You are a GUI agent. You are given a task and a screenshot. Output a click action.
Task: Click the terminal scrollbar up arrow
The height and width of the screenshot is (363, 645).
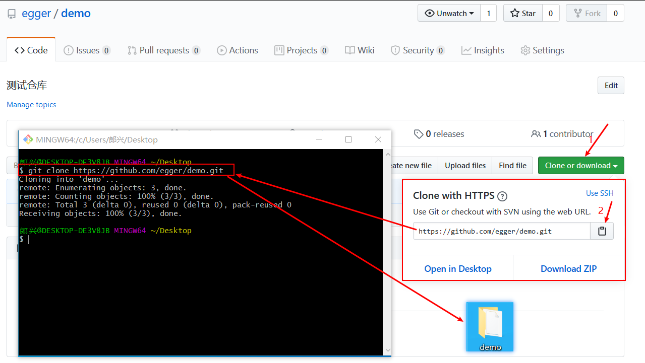(x=387, y=154)
